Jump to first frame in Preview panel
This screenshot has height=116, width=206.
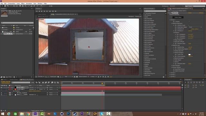37,11
